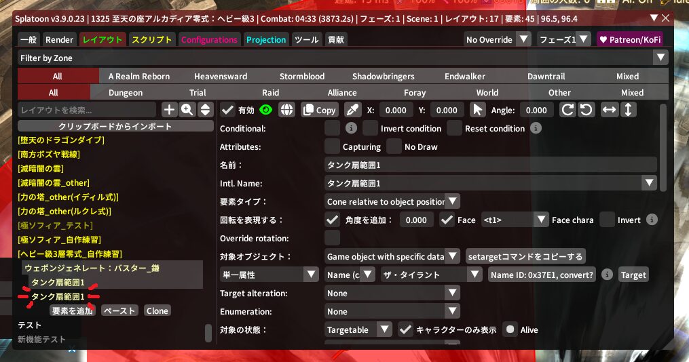Enable the Invert condition checkbox
This screenshot has height=362, width=689.
click(x=370, y=128)
